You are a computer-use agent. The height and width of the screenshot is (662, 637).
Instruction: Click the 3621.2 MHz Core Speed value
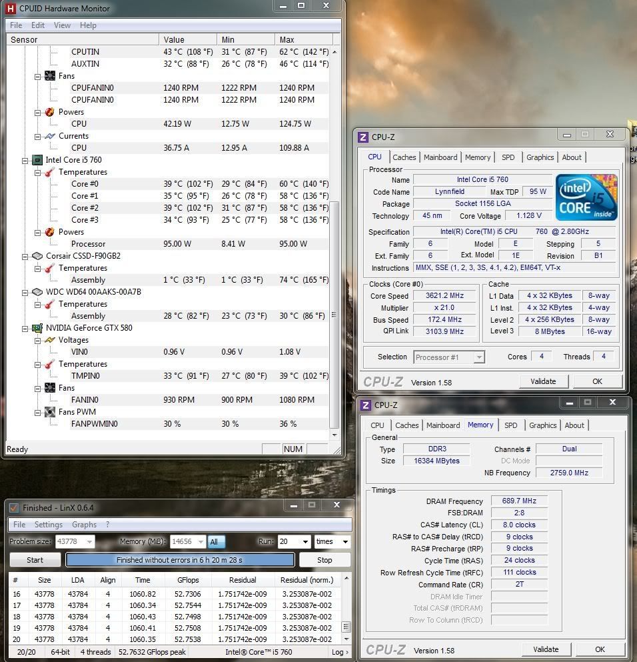pos(444,295)
